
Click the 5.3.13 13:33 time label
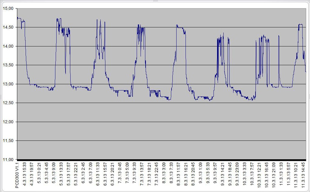[x=61, y=174]
